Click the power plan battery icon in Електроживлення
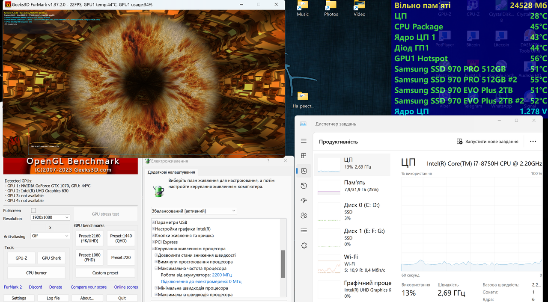 [159, 190]
